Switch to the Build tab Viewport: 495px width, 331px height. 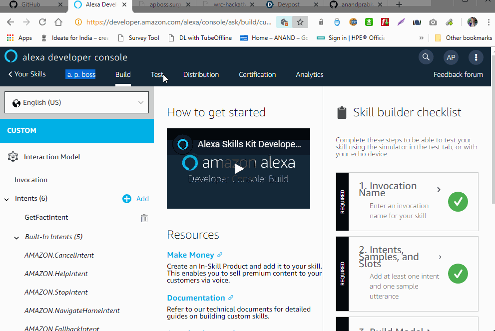(123, 75)
